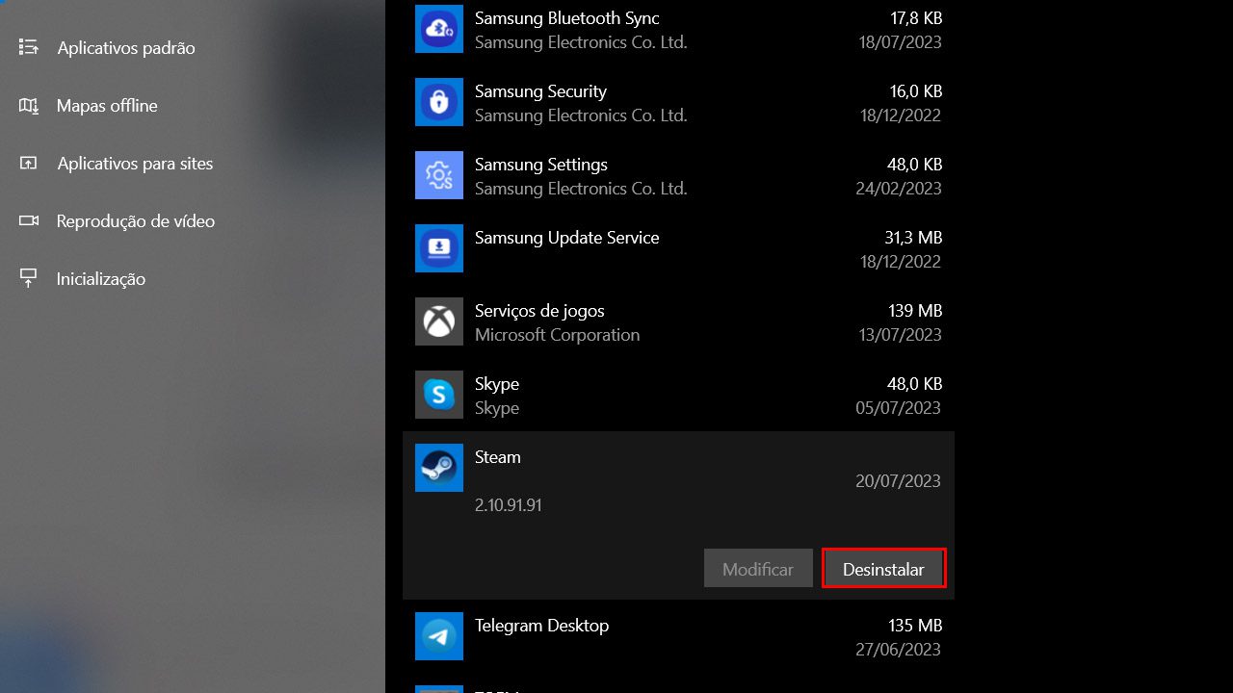Click the 16,0 KB size value
This screenshot has width=1233, height=693.
916,91
